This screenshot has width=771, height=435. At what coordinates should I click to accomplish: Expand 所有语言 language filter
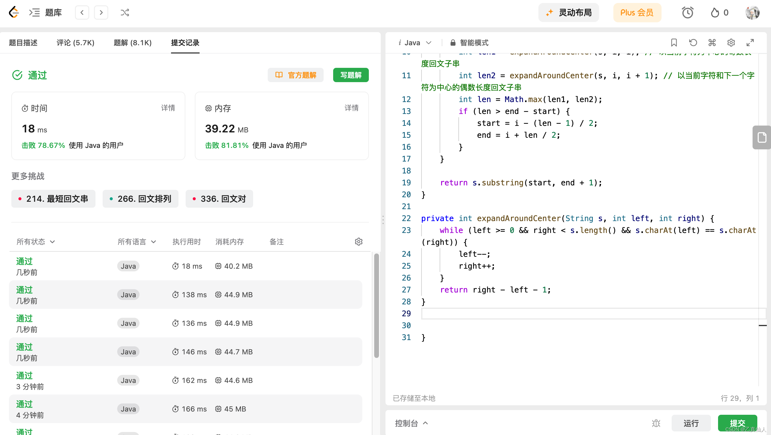pyautogui.click(x=137, y=242)
